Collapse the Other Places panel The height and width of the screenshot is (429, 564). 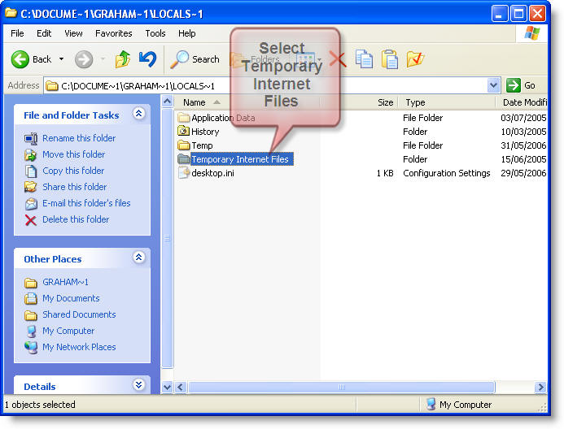tap(139, 257)
